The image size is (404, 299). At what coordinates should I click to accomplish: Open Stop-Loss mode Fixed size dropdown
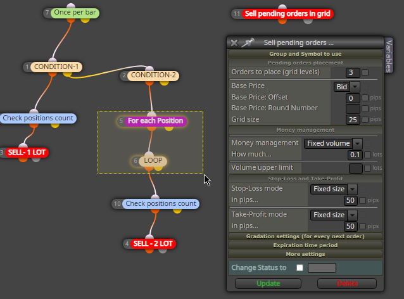(334, 189)
